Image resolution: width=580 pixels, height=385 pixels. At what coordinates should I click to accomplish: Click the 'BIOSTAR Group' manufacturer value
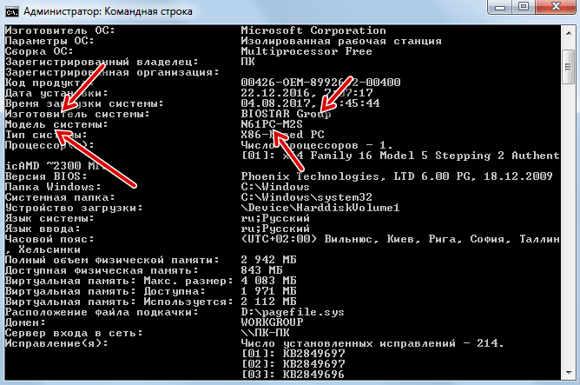(286, 114)
